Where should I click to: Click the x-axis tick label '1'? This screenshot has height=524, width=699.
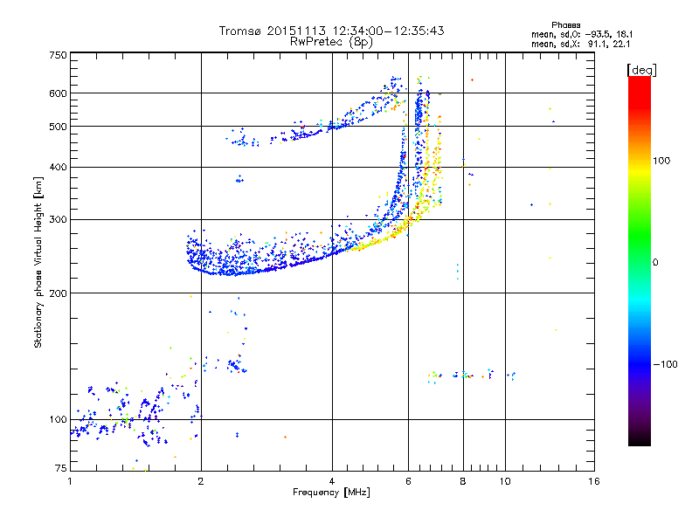point(70,481)
